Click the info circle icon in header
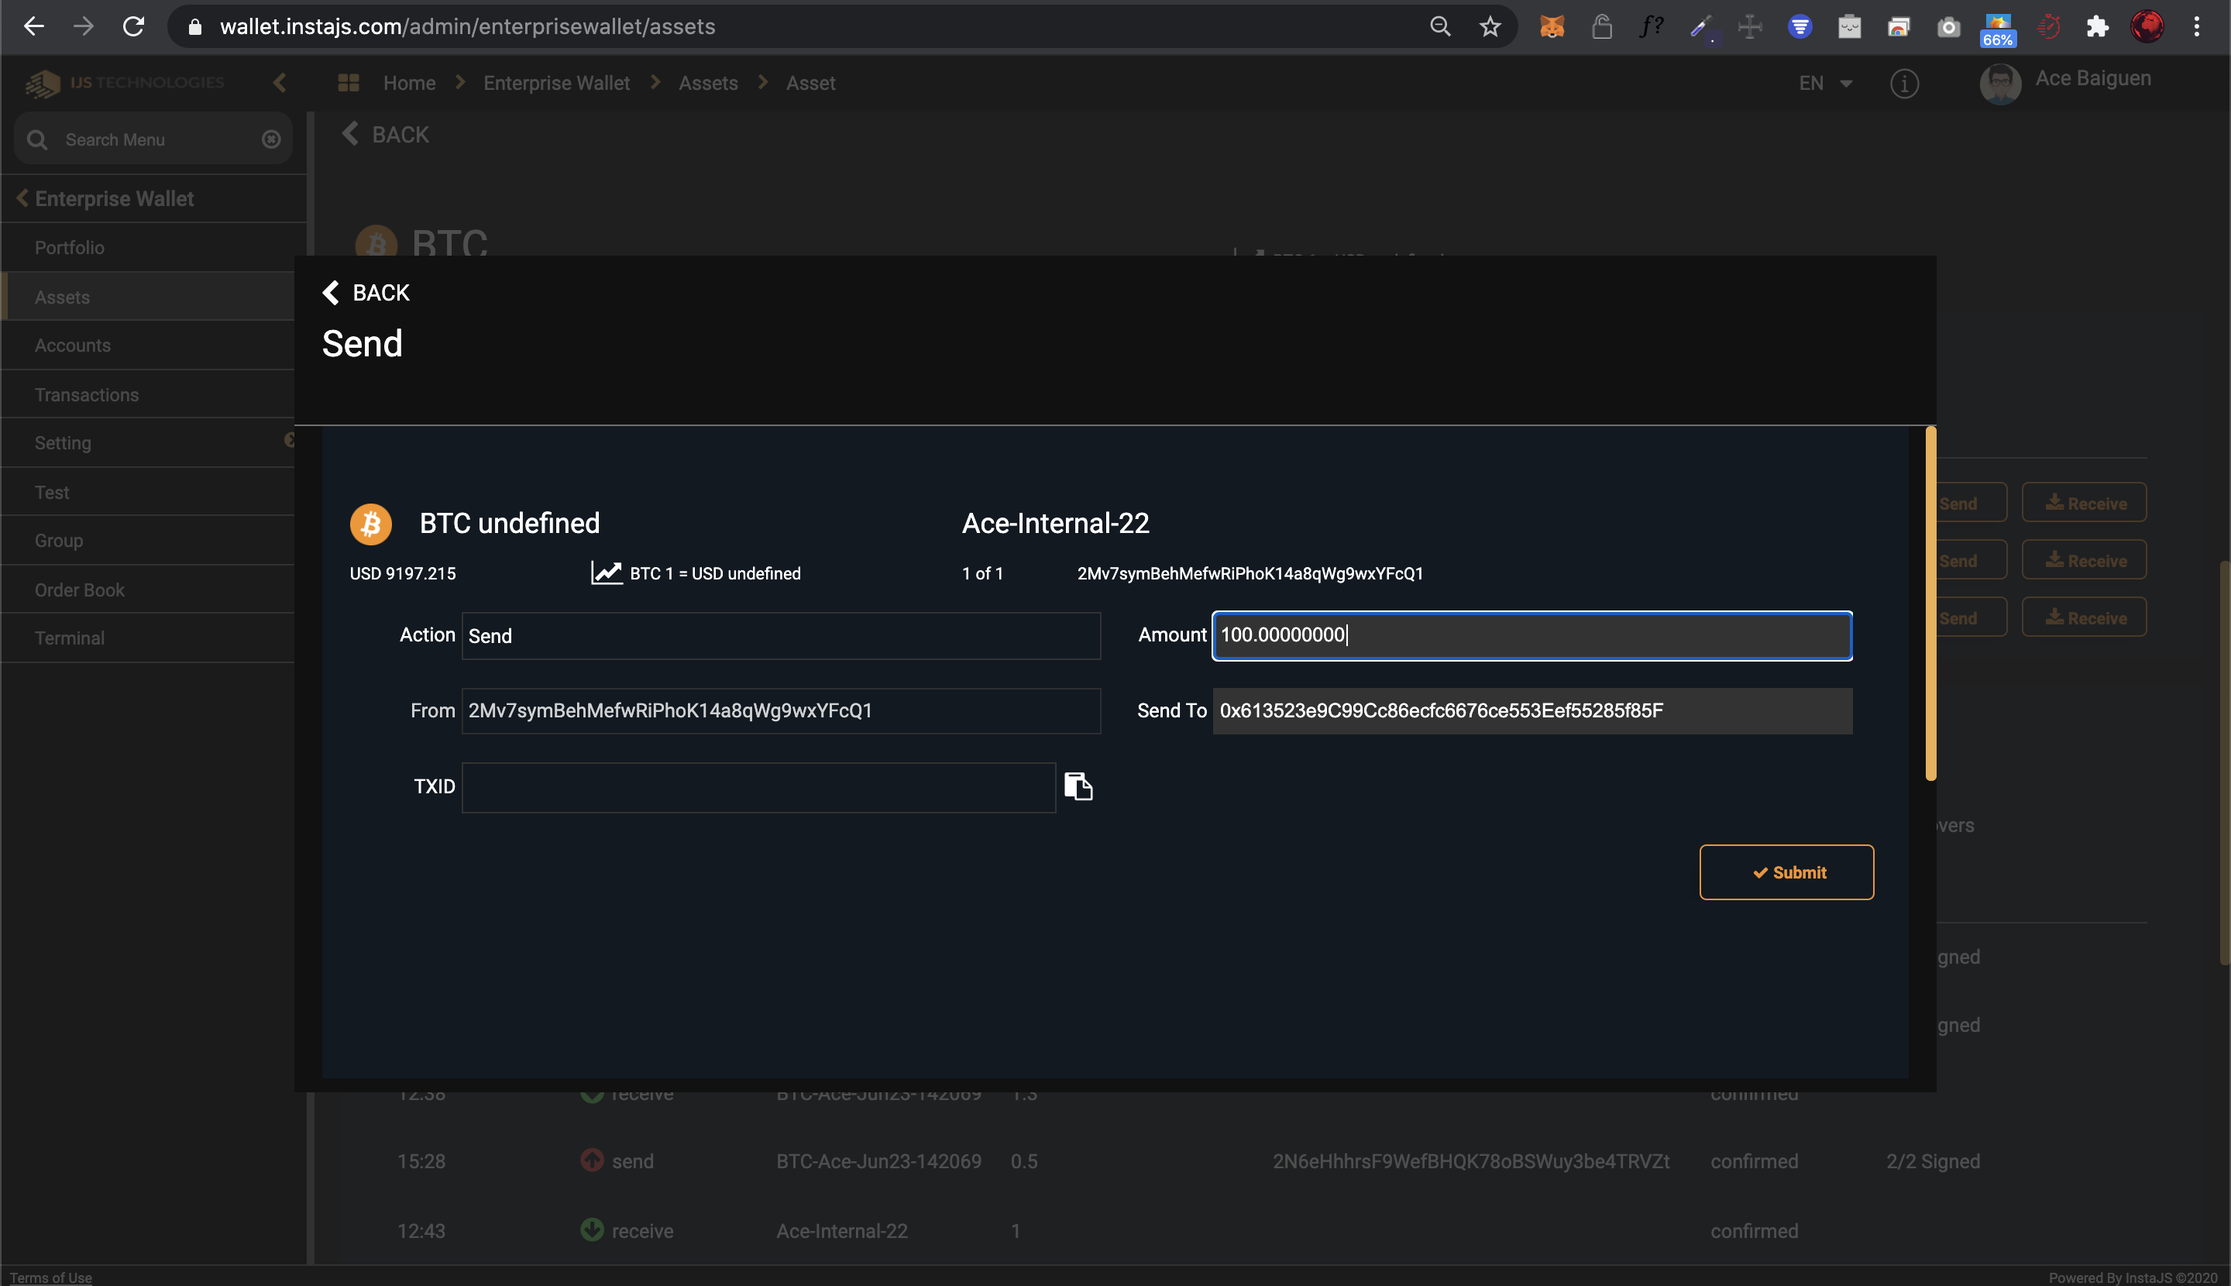2231x1286 pixels. pyautogui.click(x=1903, y=84)
